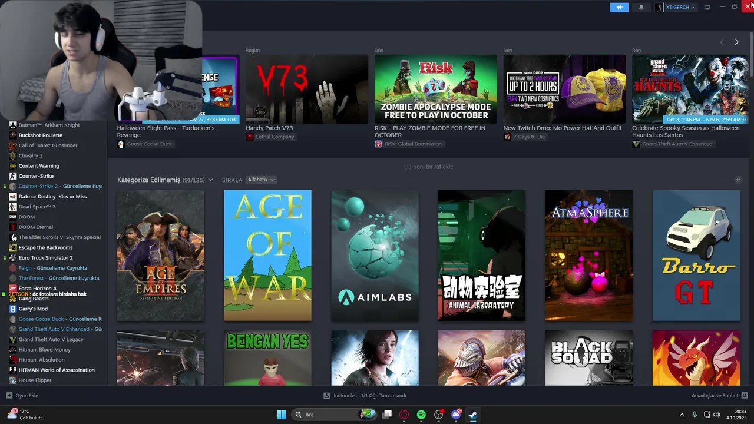Select Buckshot Roulette in library list

40,135
